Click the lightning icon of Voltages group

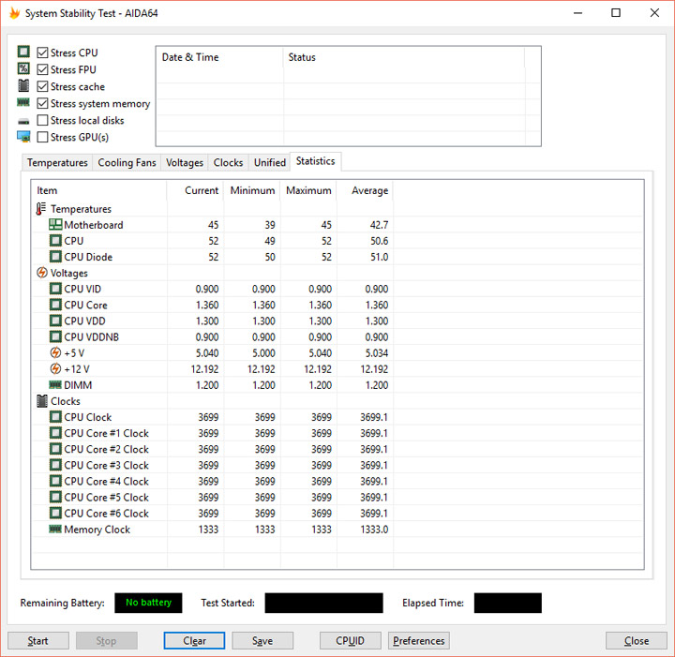coord(42,273)
